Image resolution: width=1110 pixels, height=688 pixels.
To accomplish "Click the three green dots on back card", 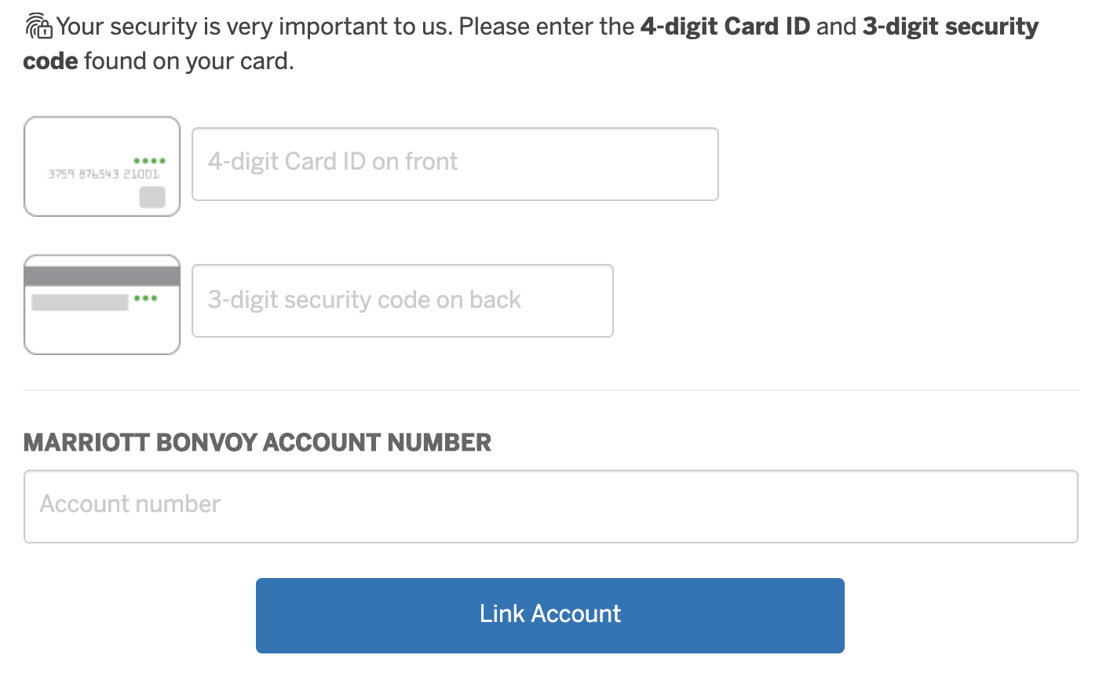I will point(145,298).
